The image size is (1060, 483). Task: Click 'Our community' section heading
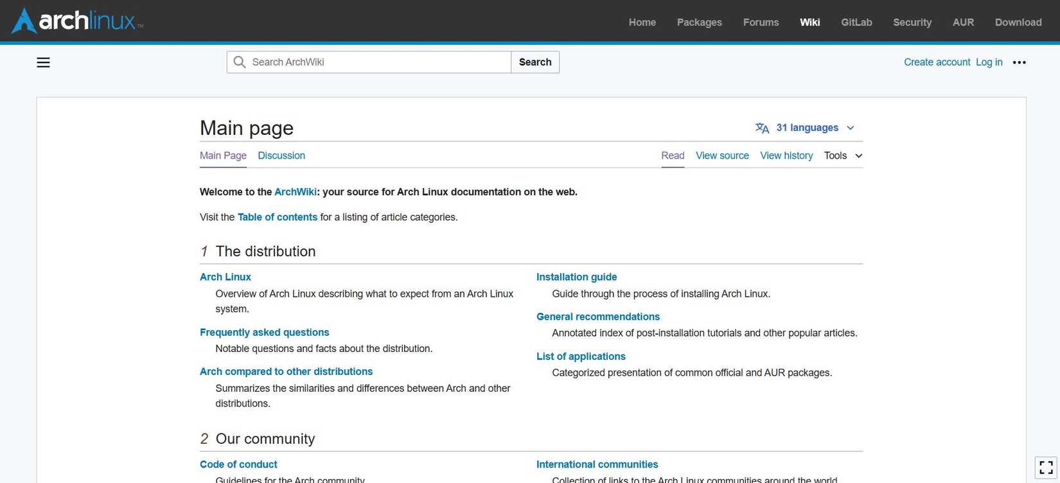click(x=265, y=439)
